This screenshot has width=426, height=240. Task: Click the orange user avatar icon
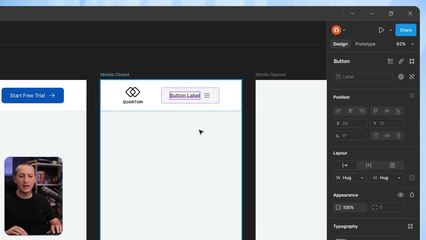(336, 30)
